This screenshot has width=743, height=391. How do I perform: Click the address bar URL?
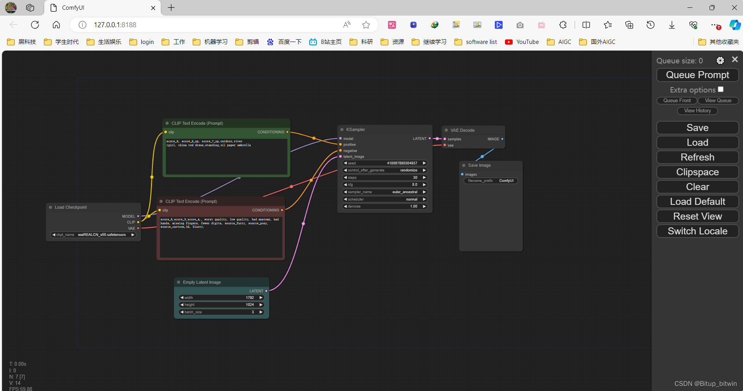115,25
